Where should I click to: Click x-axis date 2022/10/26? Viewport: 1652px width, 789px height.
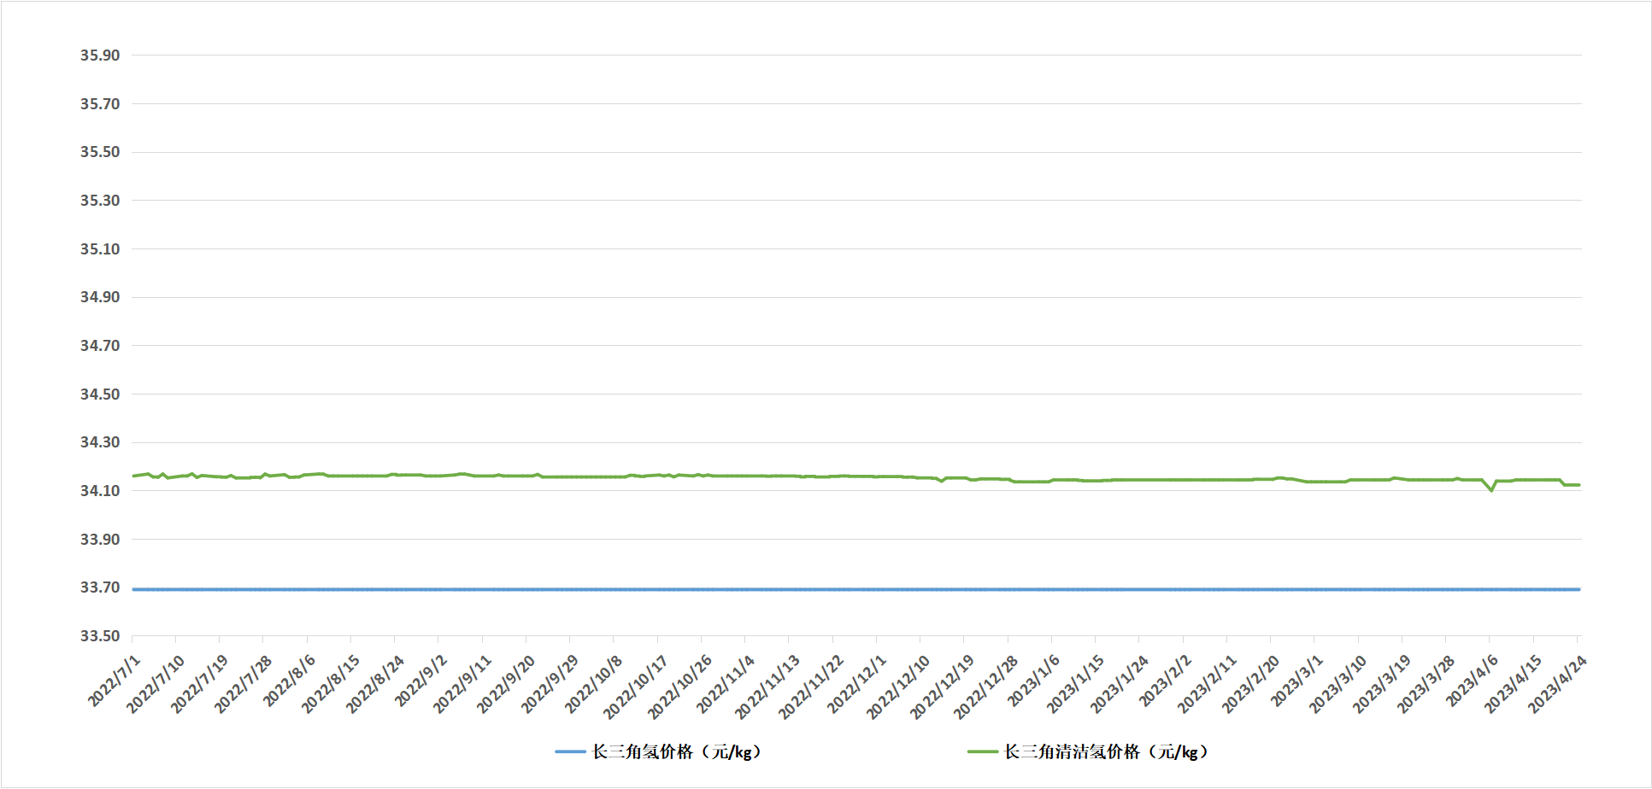click(679, 687)
